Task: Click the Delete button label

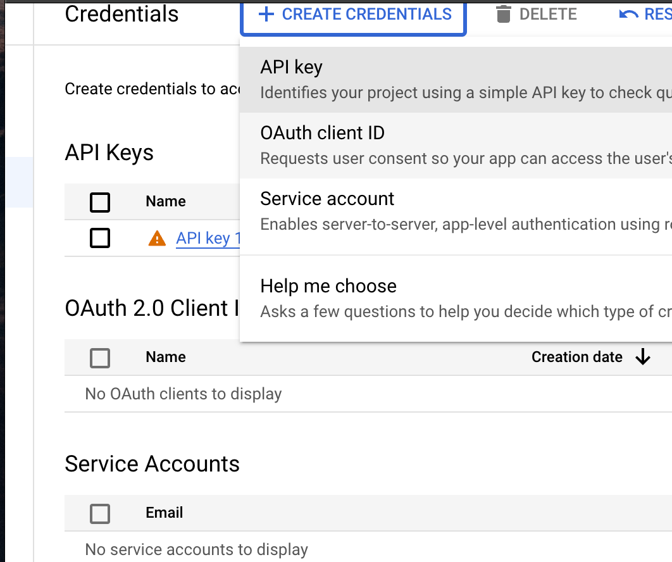Action: click(x=548, y=14)
